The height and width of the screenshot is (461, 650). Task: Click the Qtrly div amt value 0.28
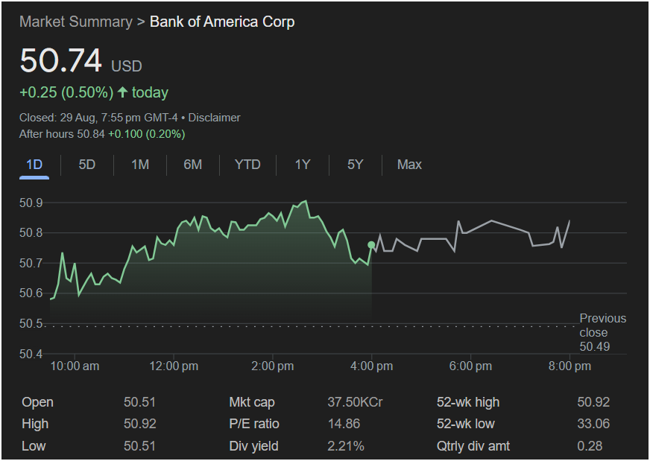pyautogui.click(x=590, y=446)
